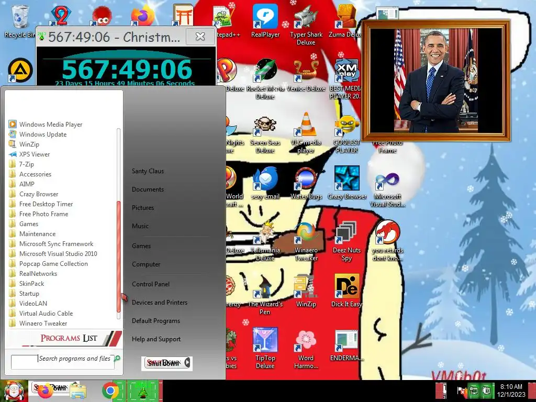Open Google Chrome from the taskbar
The height and width of the screenshot is (402, 536).
[110, 391]
